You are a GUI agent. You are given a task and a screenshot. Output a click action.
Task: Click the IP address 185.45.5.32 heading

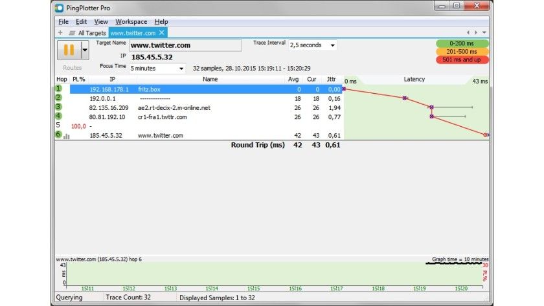[x=152, y=57]
